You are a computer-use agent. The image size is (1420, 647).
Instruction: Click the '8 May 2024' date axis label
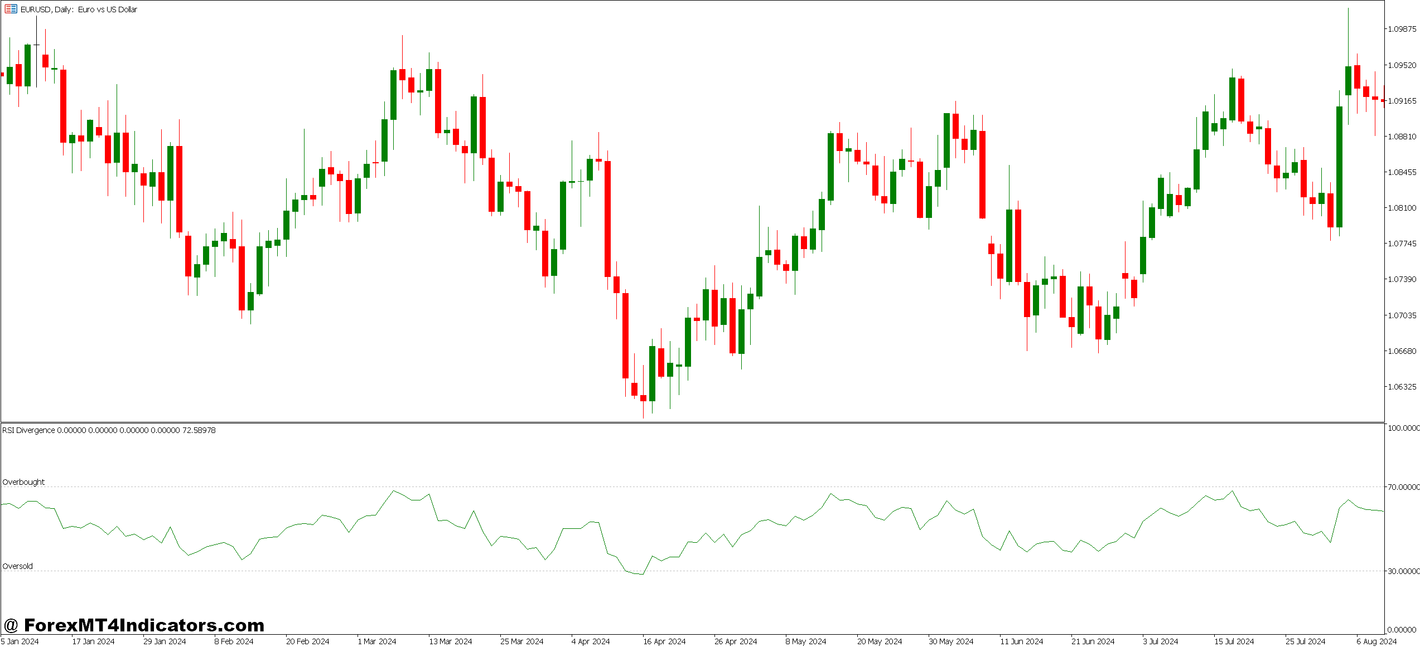tap(805, 641)
